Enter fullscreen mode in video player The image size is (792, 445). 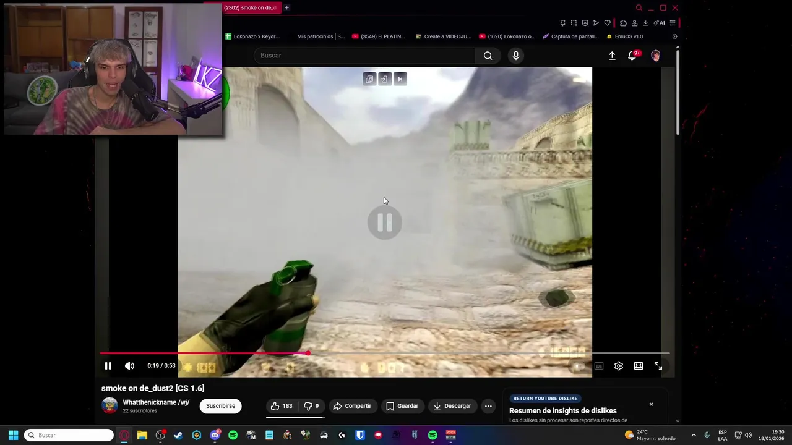(658, 366)
